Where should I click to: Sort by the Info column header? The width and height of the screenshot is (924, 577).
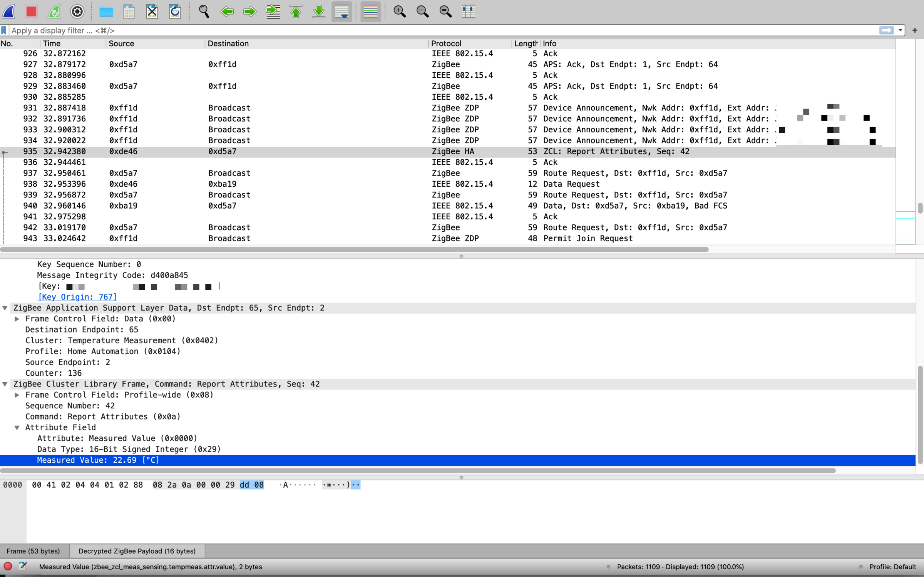[x=718, y=43]
